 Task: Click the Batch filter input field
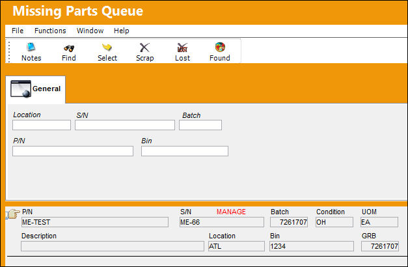(x=200, y=125)
